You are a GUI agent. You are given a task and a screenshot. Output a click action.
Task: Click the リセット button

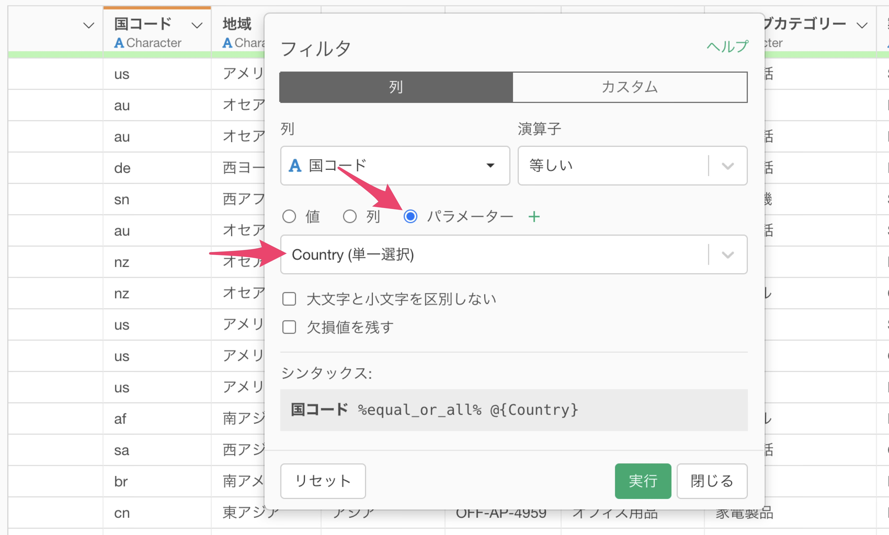[x=323, y=481]
